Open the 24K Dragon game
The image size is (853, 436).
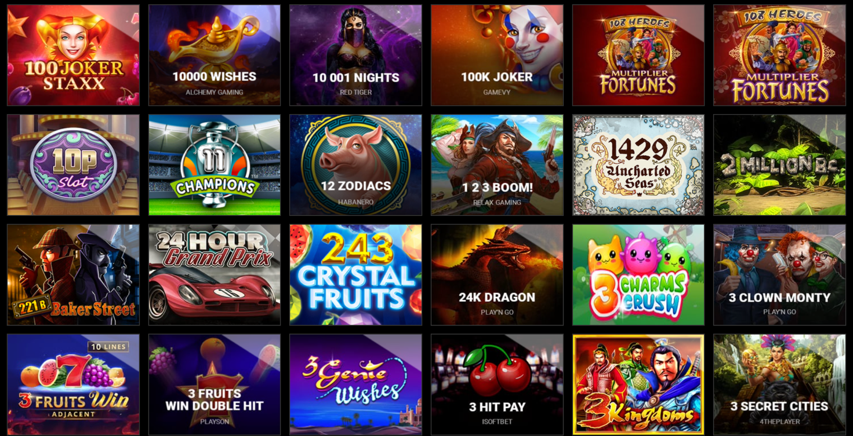click(497, 275)
